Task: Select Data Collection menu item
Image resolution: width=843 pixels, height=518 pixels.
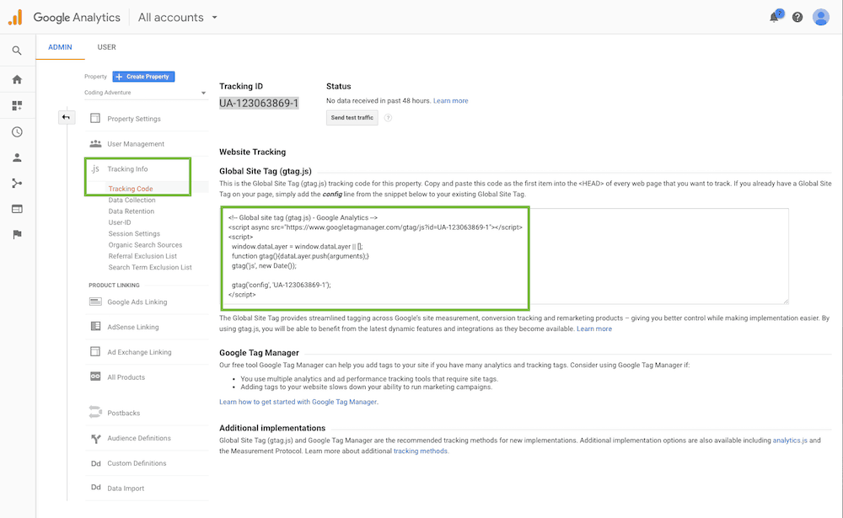Action: 132,200
